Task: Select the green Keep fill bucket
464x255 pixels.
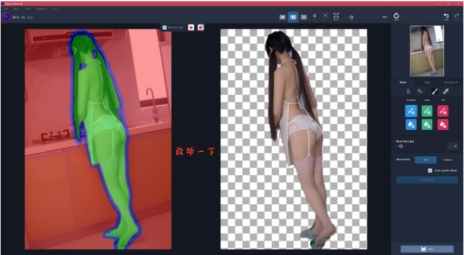Action: coord(427,125)
